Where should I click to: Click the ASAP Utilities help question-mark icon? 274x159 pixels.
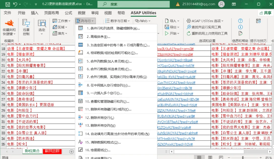[x=240, y=21]
